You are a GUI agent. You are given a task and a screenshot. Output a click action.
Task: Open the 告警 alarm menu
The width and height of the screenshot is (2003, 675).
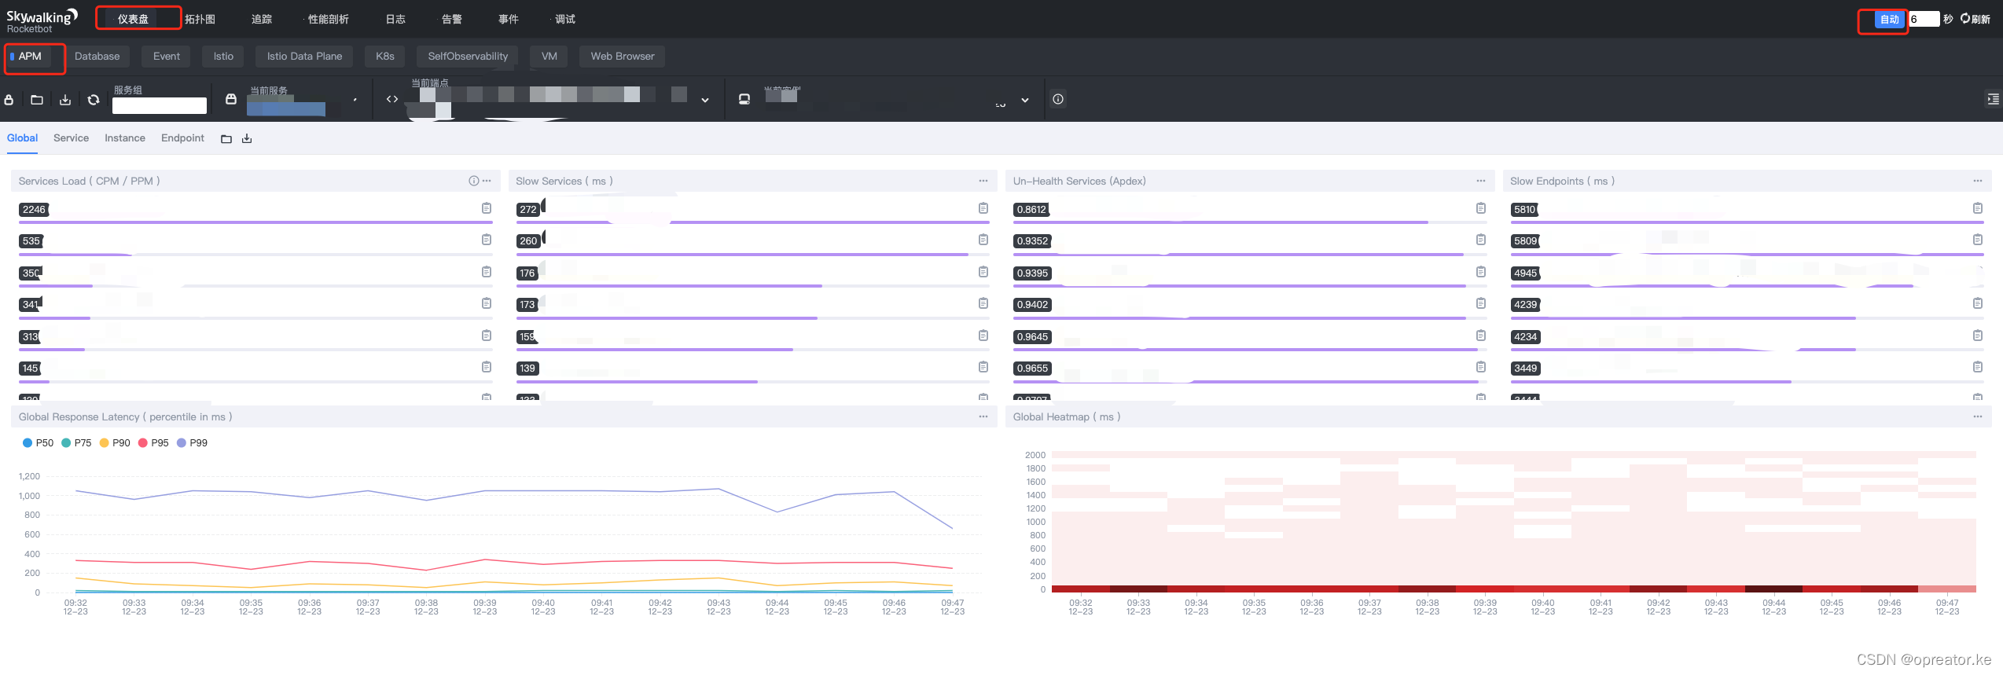click(x=451, y=19)
